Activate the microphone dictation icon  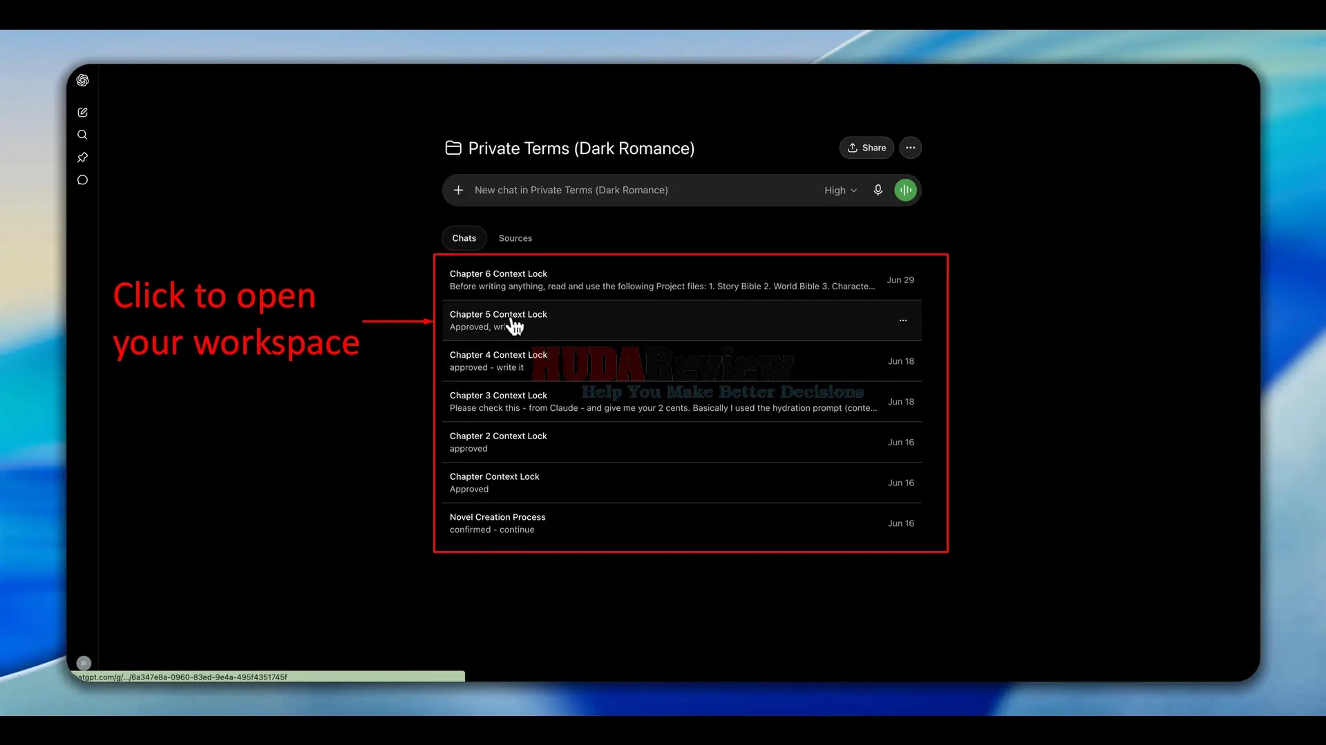pyautogui.click(x=878, y=190)
